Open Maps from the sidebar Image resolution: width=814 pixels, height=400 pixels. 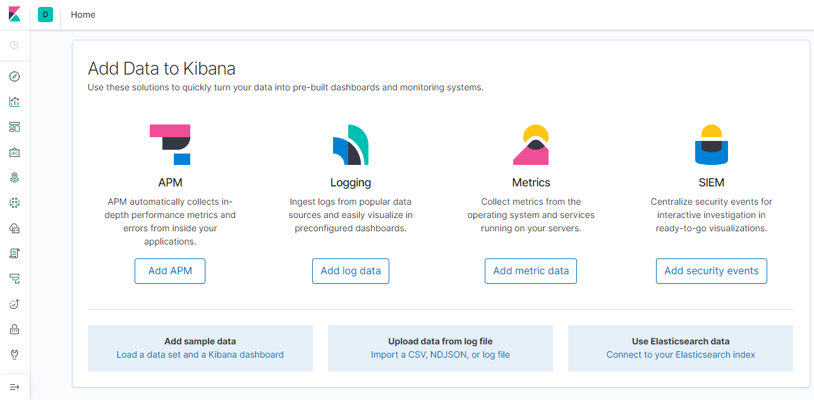pos(15,178)
